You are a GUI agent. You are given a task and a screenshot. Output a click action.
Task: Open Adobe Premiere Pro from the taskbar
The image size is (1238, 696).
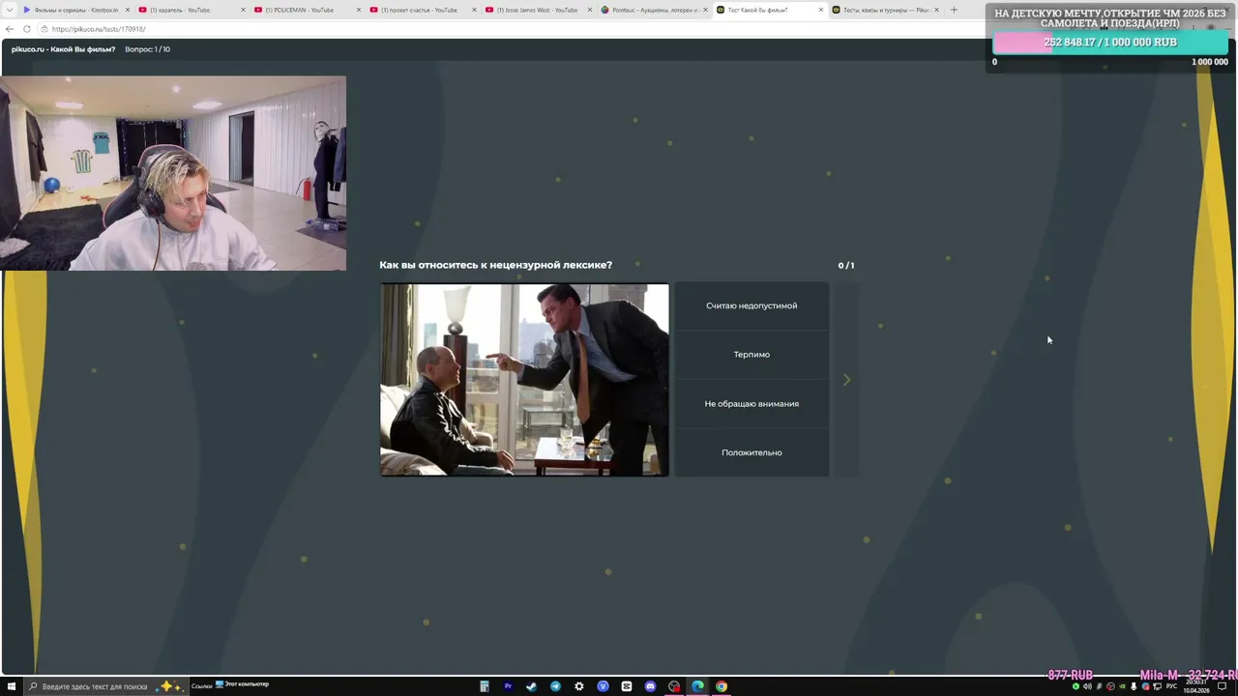pos(508,686)
